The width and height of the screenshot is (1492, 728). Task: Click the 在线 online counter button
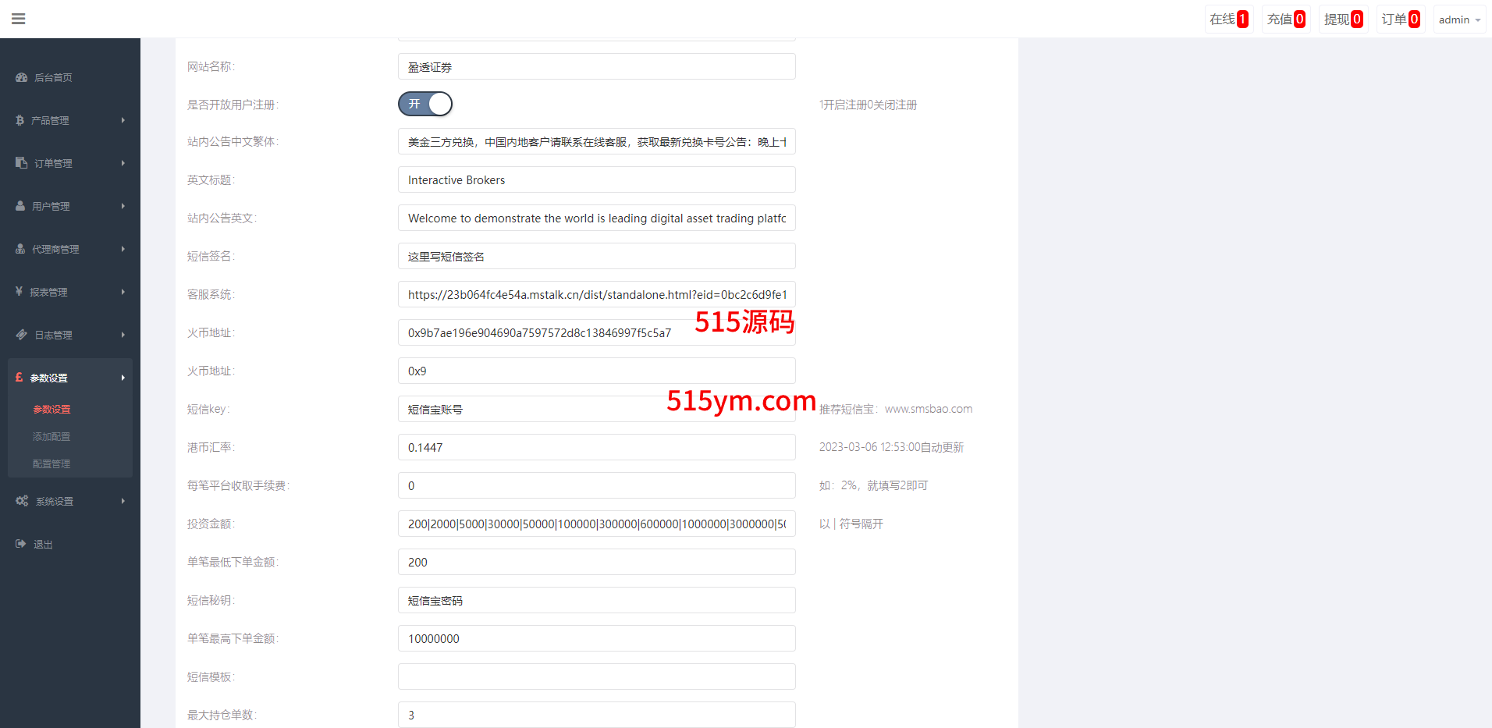(1228, 20)
